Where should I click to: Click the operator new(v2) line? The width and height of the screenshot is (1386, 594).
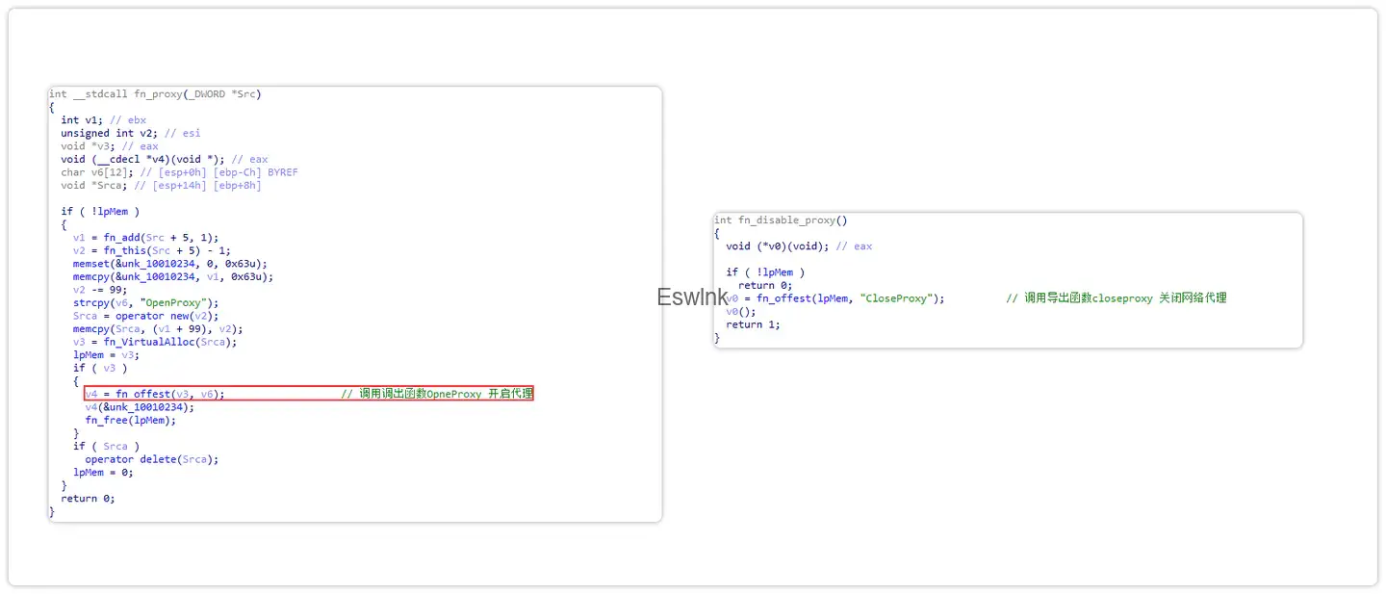point(146,316)
